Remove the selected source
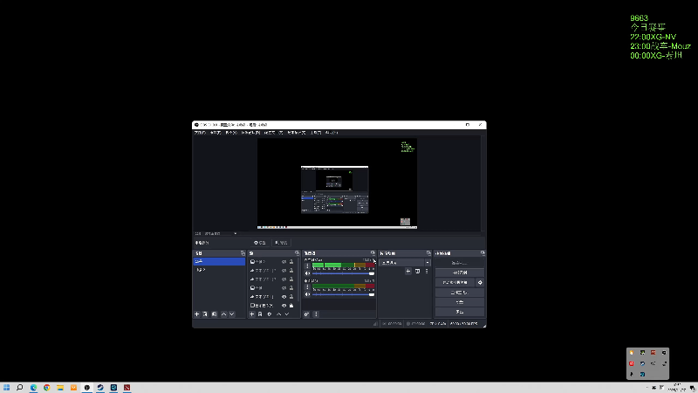Viewport: 698px width, 393px height. click(260, 314)
